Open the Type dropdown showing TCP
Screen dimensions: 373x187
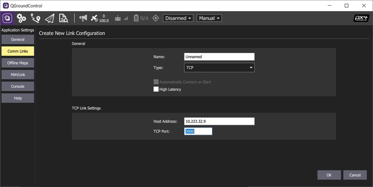pos(219,67)
